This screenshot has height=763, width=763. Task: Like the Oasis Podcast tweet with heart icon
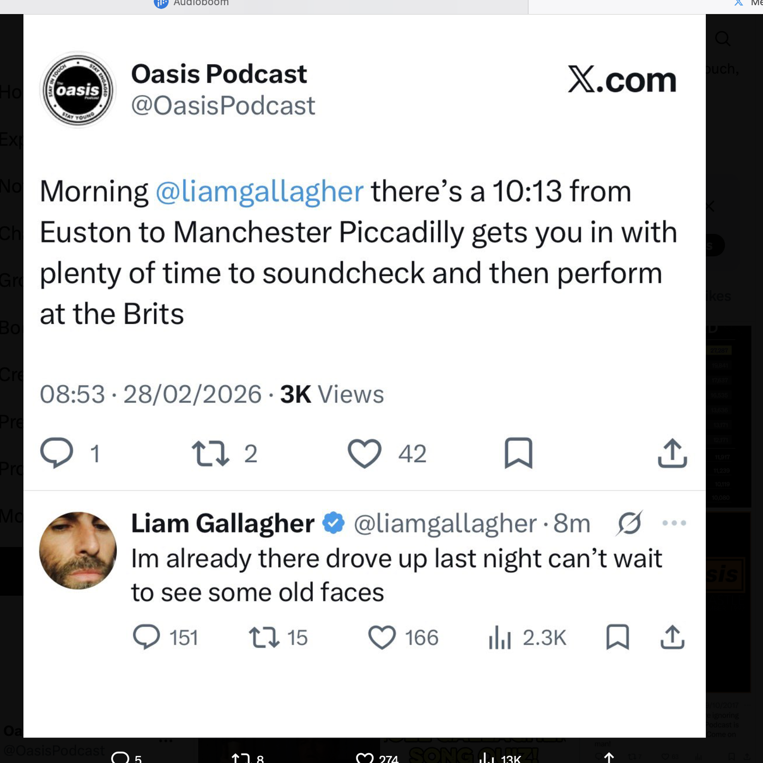[x=365, y=453]
